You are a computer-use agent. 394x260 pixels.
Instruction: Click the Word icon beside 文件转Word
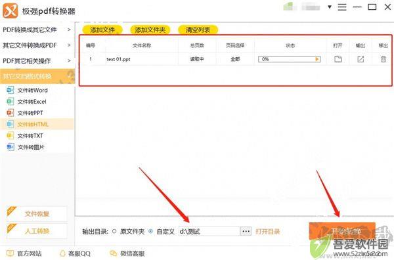pos(10,90)
